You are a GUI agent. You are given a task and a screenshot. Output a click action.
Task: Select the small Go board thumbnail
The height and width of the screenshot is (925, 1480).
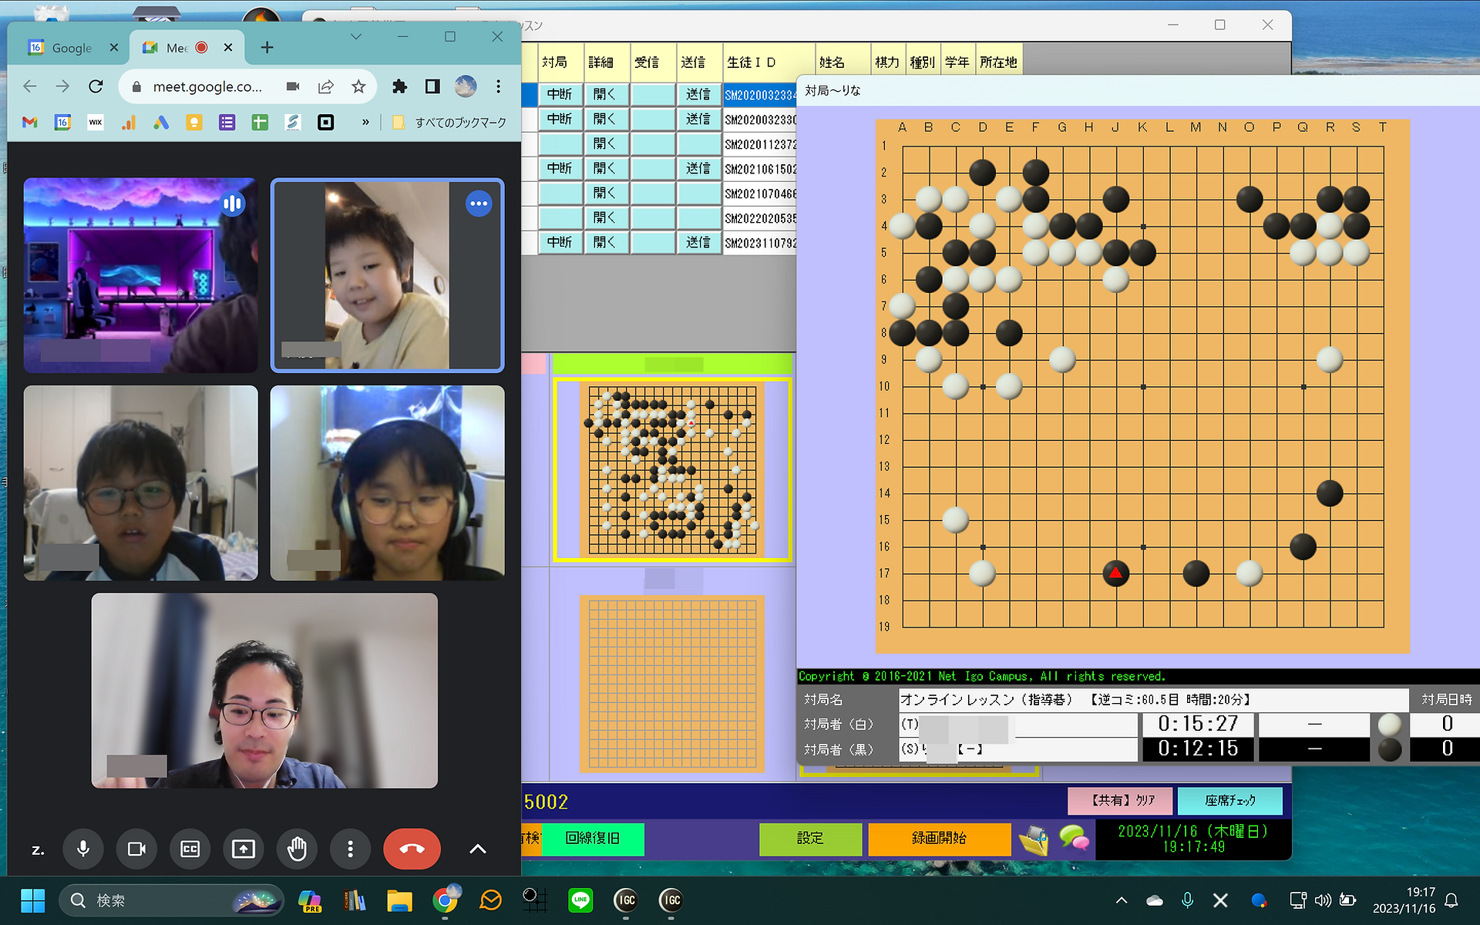(x=672, y=469)
